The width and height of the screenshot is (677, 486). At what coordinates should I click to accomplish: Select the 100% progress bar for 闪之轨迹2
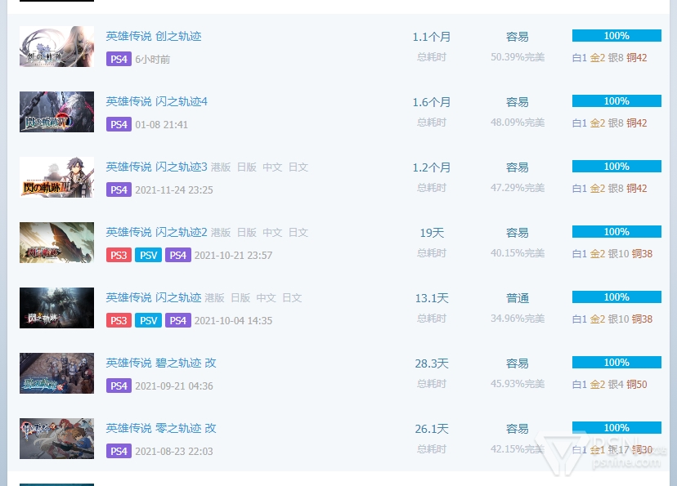[616, 232]
